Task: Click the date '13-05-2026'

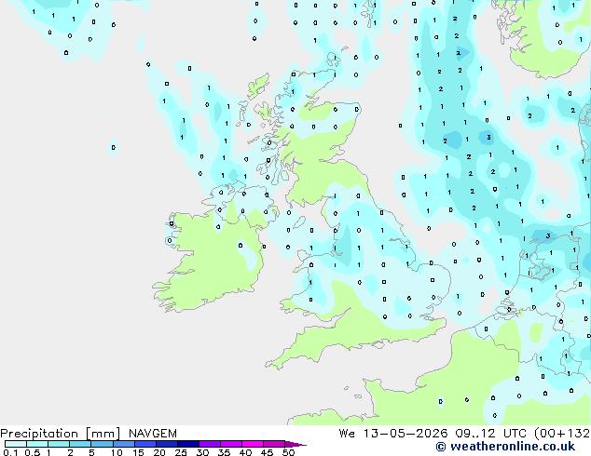Action: 405,434
